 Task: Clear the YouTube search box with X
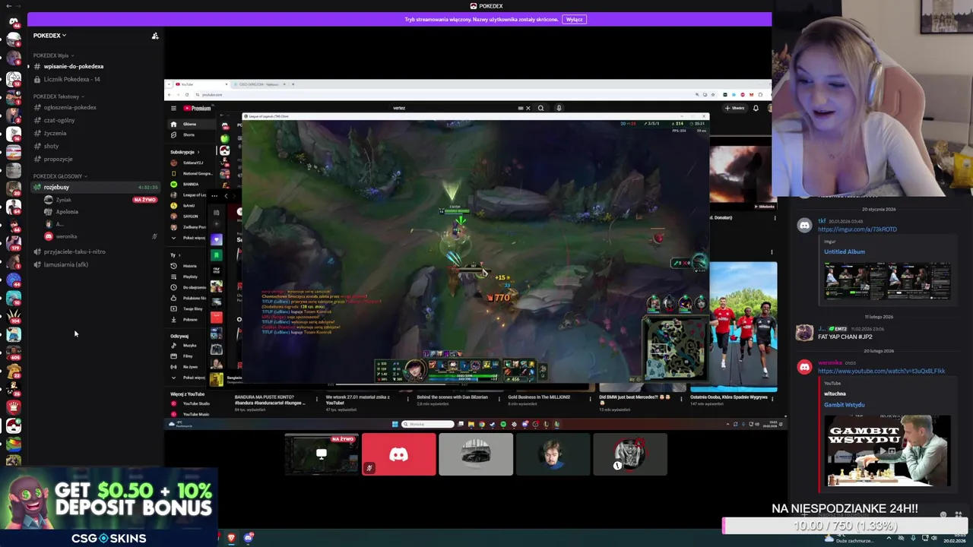pyautogui.click(x=528, y=109)
